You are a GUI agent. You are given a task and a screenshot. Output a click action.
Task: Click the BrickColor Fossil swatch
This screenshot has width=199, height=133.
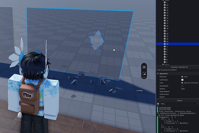click(182, 77)
